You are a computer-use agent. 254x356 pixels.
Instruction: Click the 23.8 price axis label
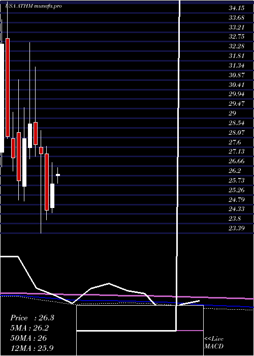coord(235,219)
